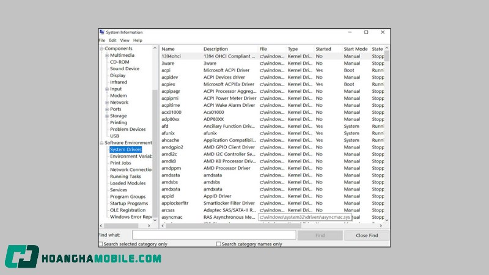Select Infrared in the tree
Viewport: 489px width, 275px height.
(x=119, y=82)
